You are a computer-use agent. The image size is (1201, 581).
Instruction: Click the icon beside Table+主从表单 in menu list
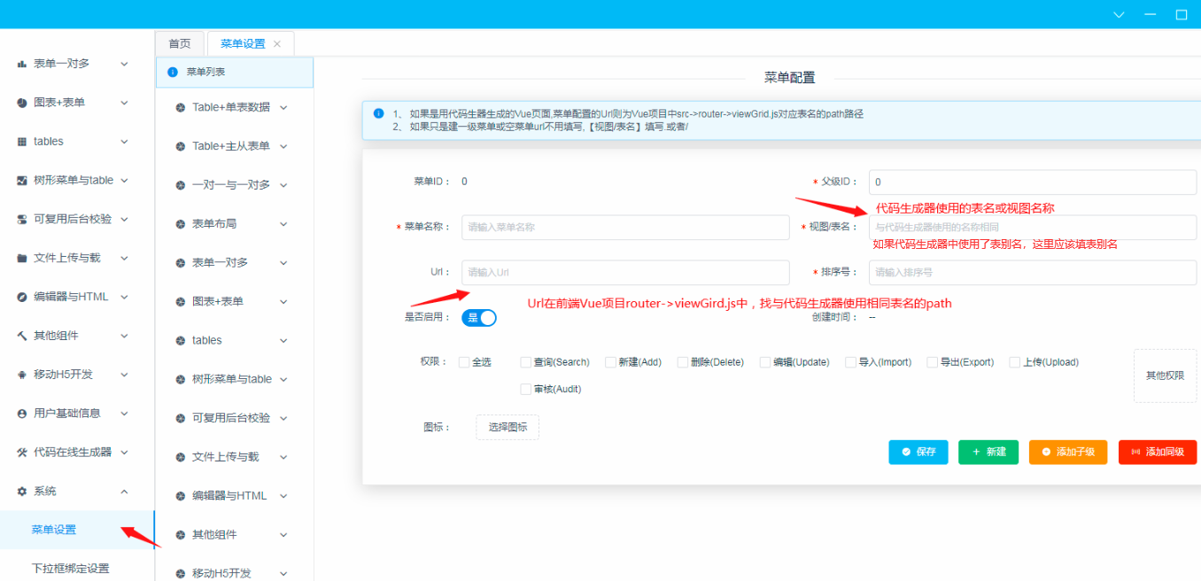(x=180, y=146)
